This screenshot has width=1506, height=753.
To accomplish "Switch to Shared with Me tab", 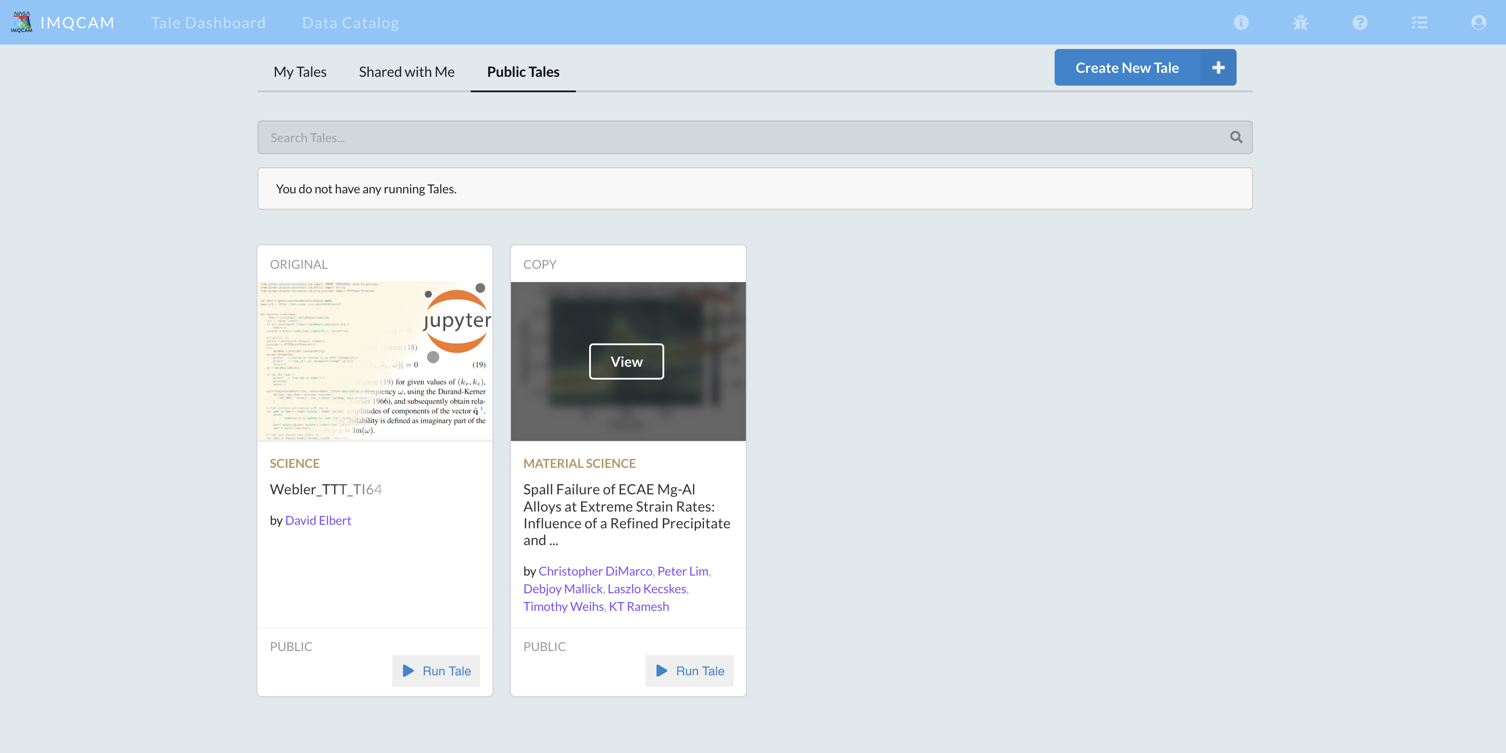I will point(406,72).
